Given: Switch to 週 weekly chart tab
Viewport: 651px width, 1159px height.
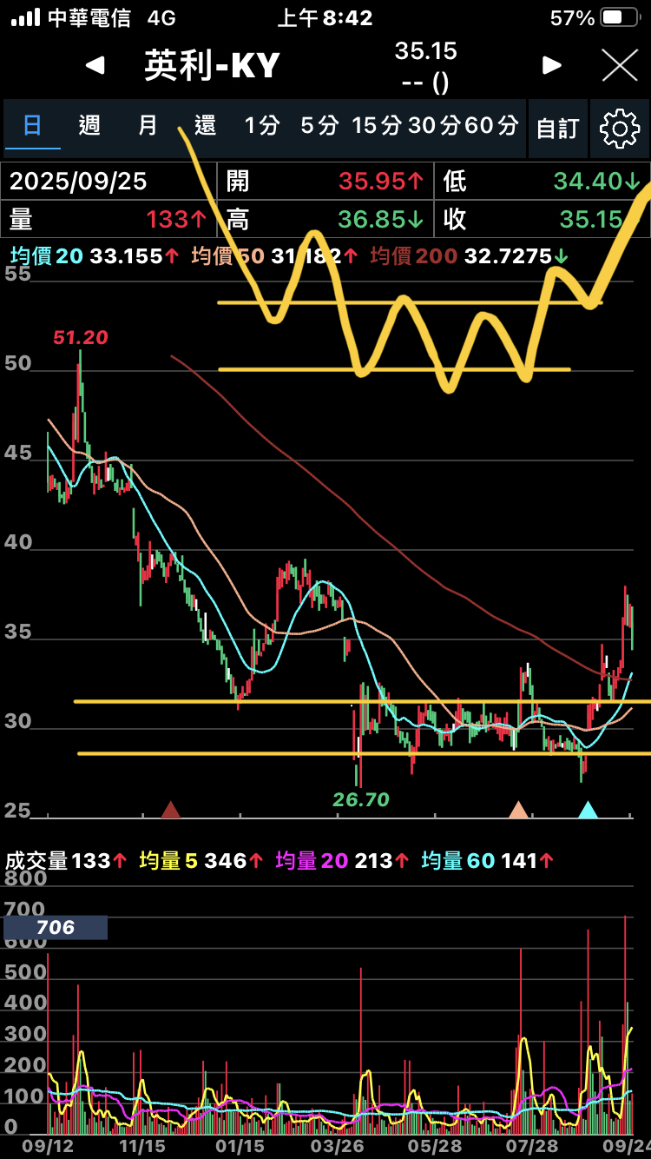Looking at the screenshot, I should 89,126.
